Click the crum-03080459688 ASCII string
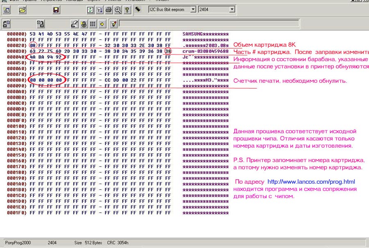The height and width of the screenshot is (248, 369). [x=205, y=51]
